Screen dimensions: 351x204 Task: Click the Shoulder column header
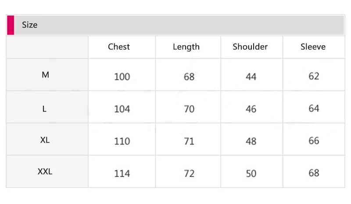click(250, 47)
